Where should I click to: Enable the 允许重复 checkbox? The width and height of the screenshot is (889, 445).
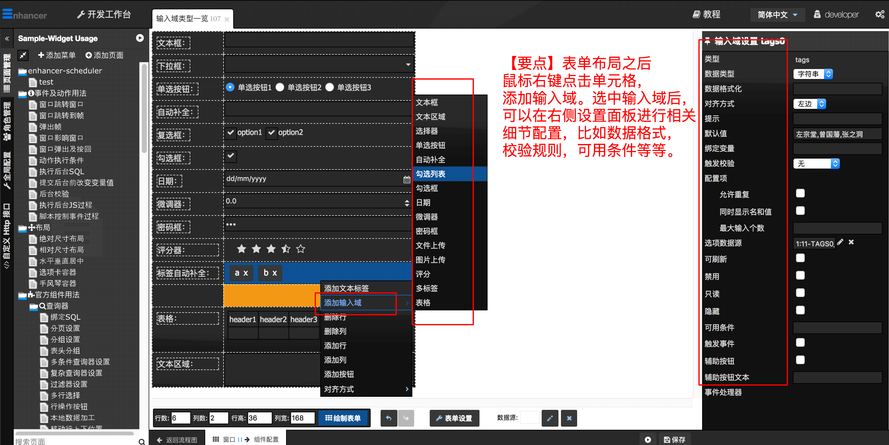tap(800, 193)
